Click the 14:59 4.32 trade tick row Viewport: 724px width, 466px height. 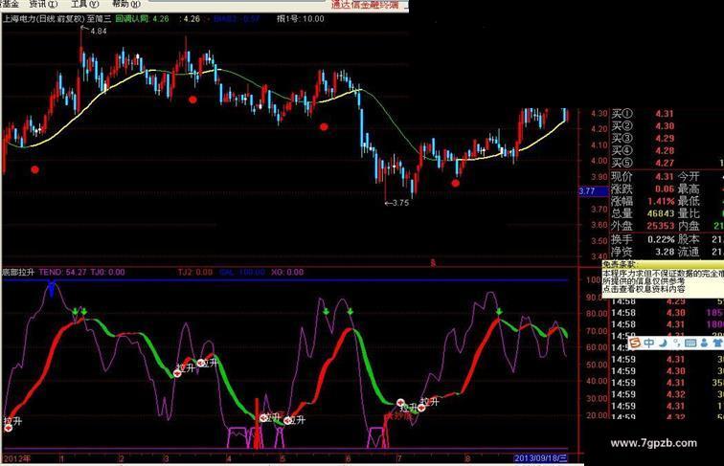[667, 394]
